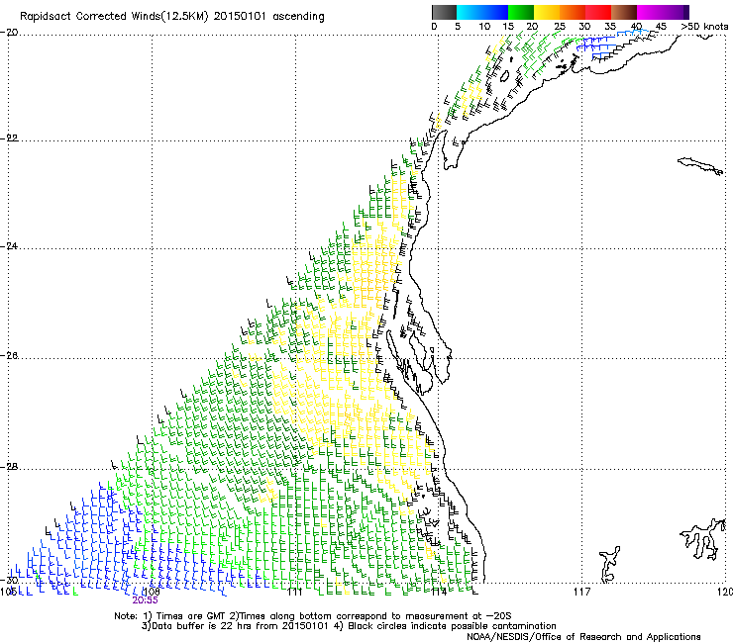Click the '-26' latitude axis label

(9, 356)
